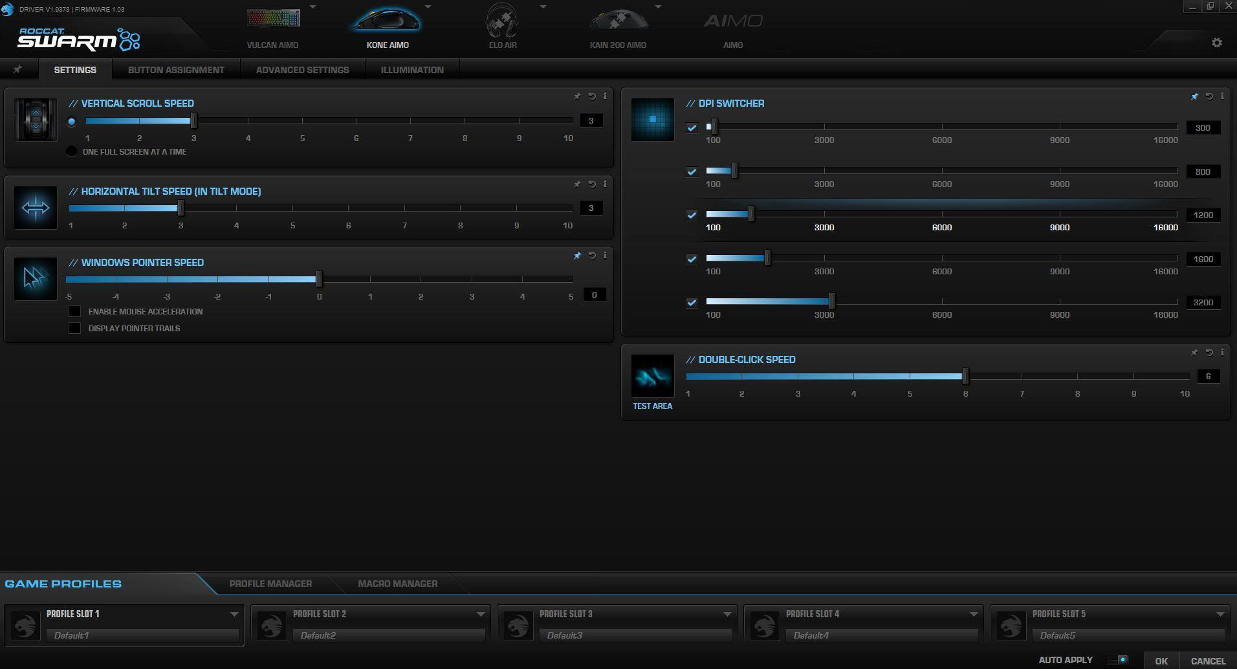Open the Kone AIMO device dropdown arrow
This screenshot has width=1237, height=669.
pos(428,7)
